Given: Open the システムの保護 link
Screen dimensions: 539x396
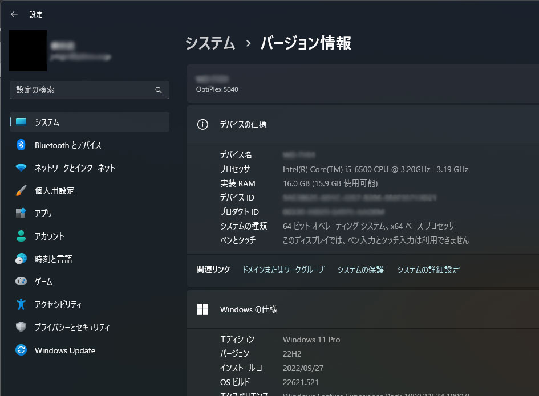Looking at the screenshot, I should pos(360,270).
